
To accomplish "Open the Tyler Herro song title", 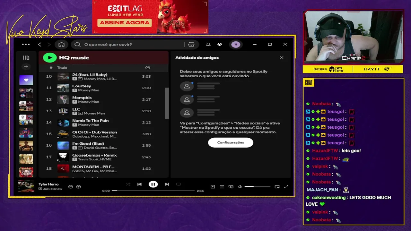I will coord(48,184).
